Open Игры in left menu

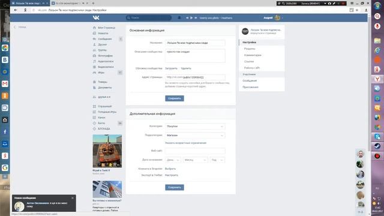click(x=101, y=73)
